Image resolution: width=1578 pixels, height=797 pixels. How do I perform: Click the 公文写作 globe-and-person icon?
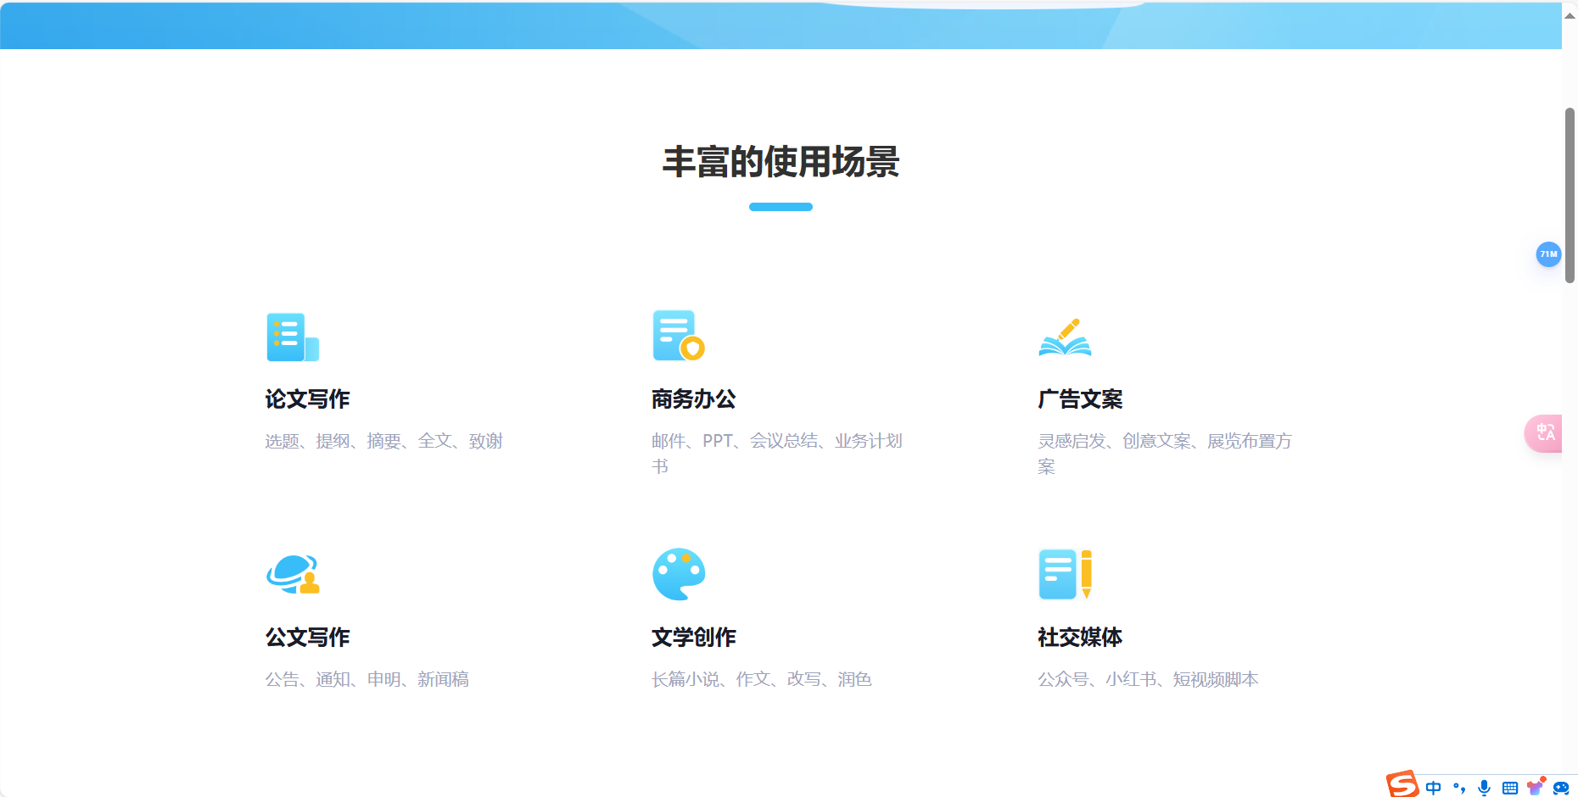click(293, 574)
